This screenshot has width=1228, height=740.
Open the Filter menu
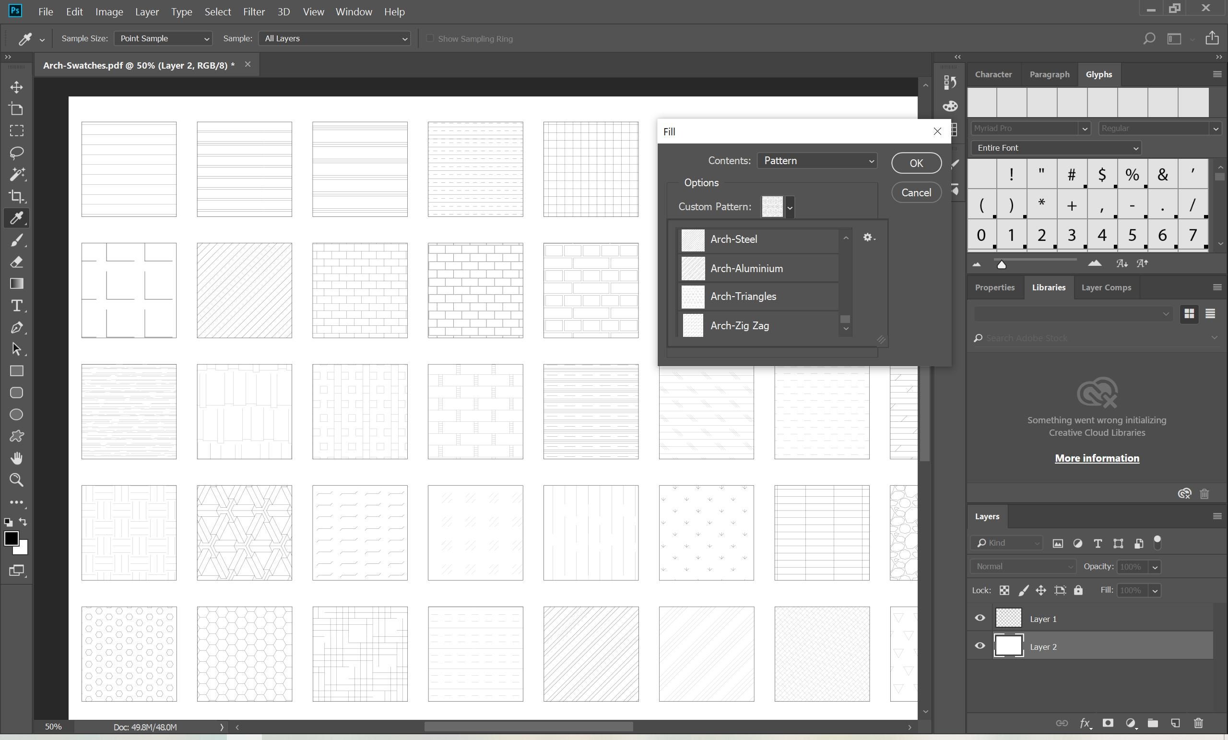(254, 12)
